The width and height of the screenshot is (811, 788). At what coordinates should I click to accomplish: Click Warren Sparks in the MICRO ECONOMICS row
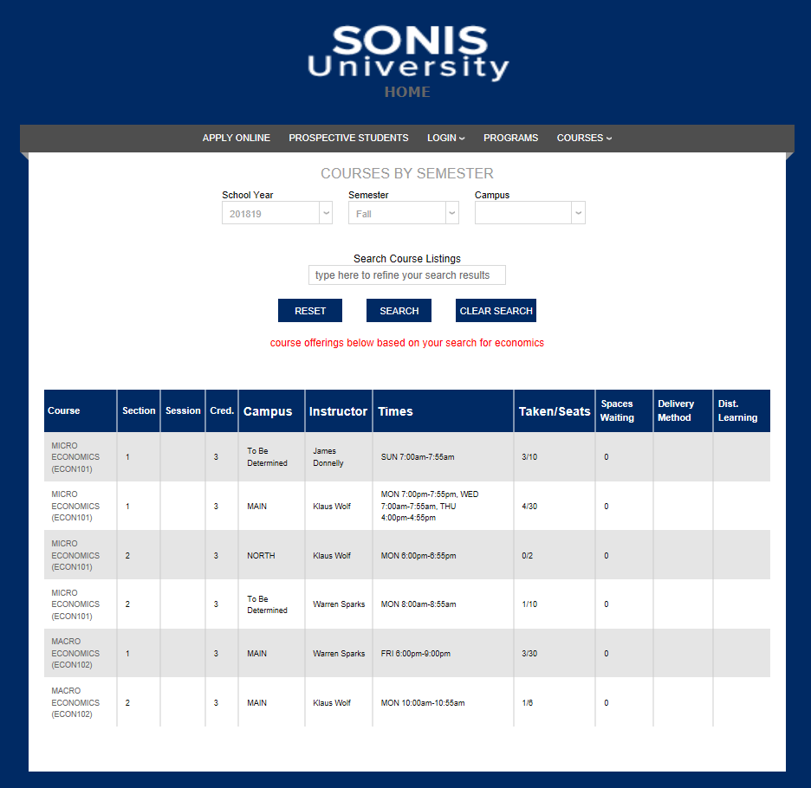(339, 604)
